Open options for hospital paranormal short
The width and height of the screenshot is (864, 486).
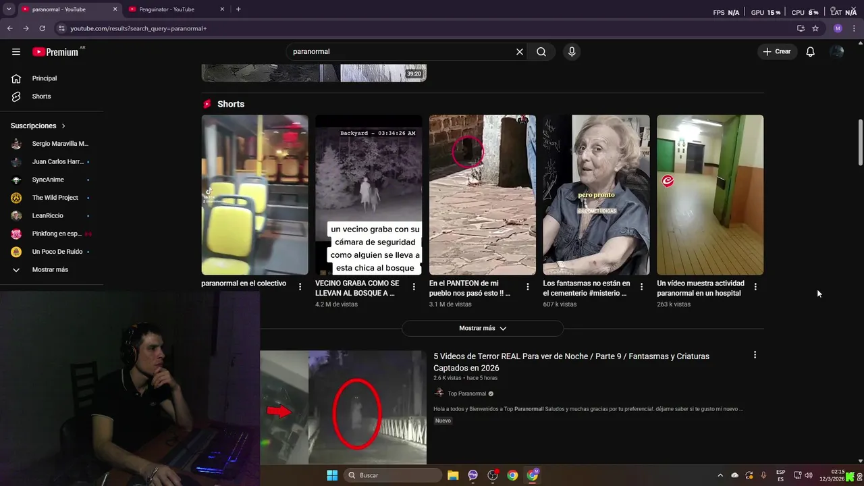click(x=755, y=287)
